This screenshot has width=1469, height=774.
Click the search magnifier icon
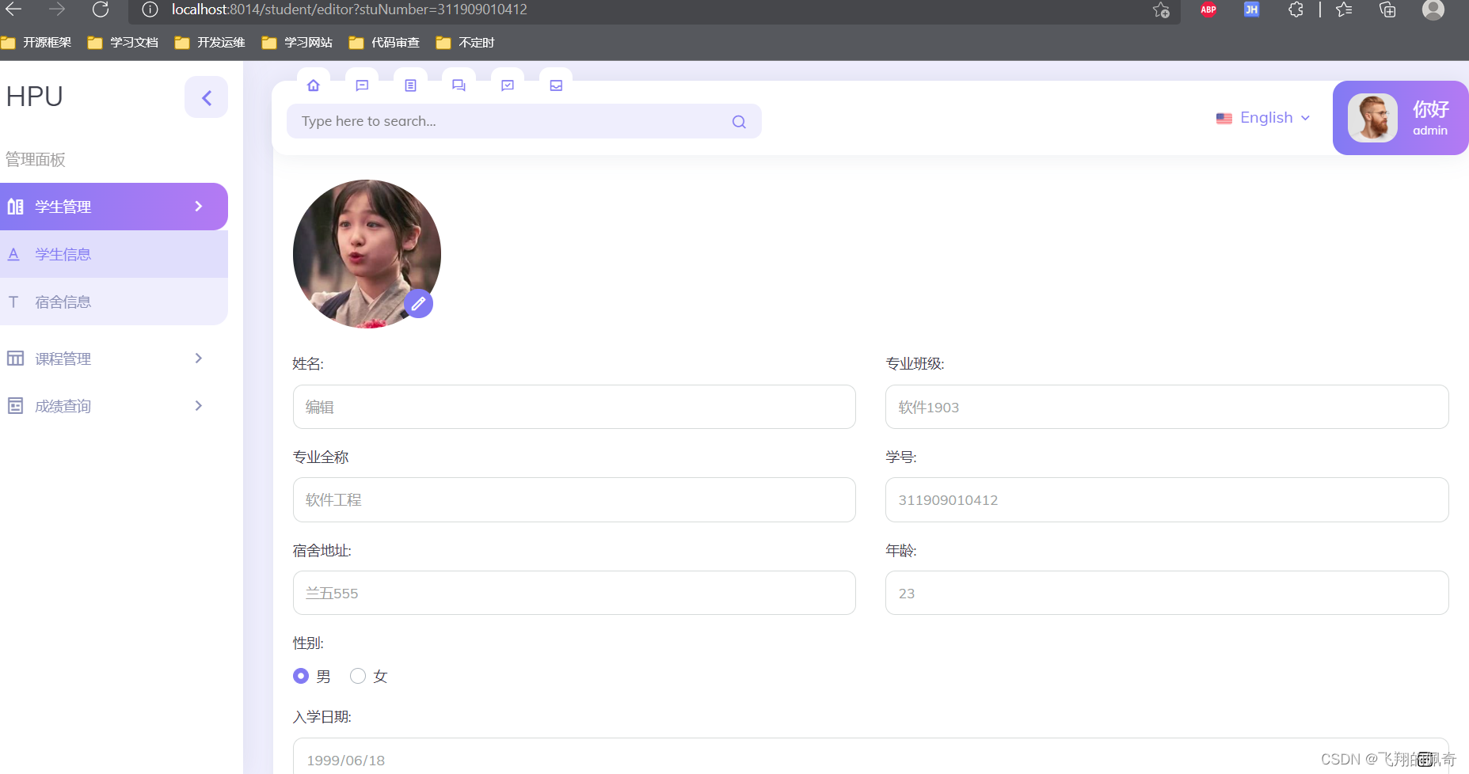click(738, 121)
